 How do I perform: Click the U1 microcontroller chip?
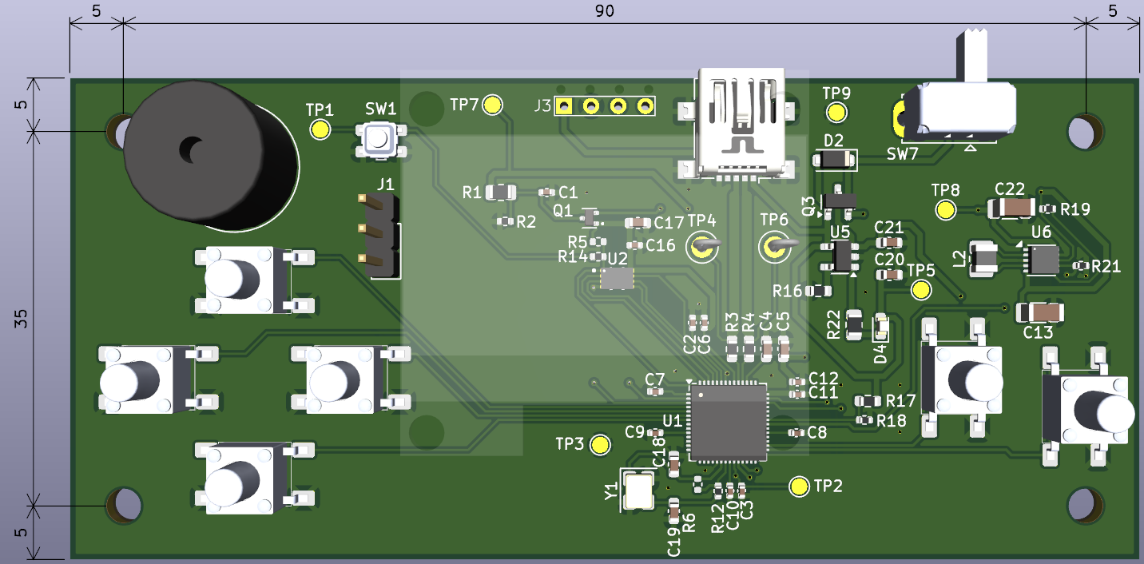pos(727,423)
